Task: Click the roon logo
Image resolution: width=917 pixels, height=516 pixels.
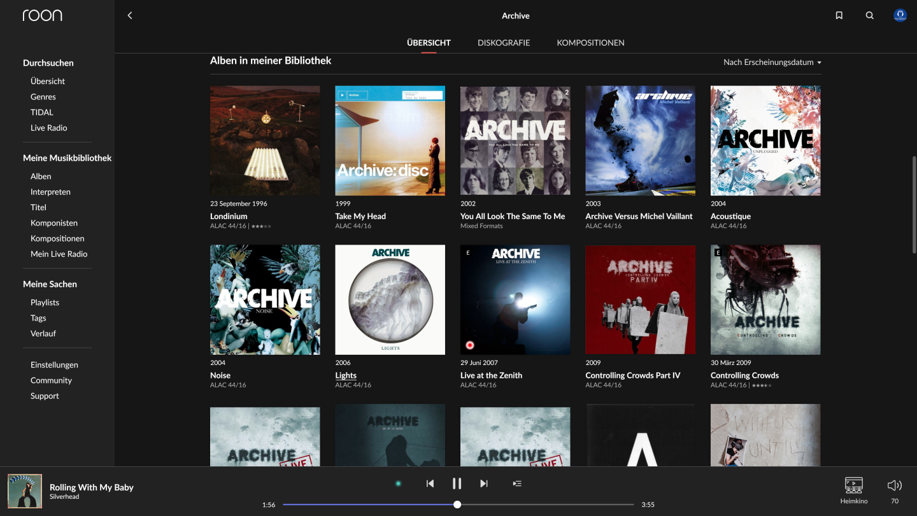Action: 43,15
